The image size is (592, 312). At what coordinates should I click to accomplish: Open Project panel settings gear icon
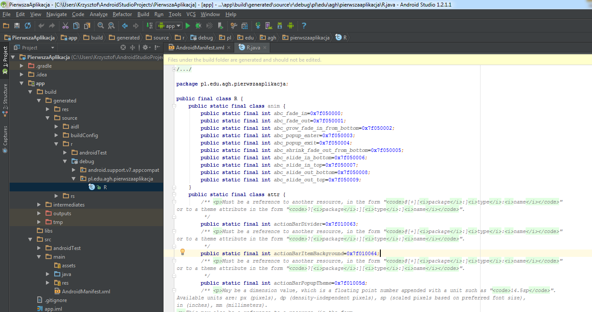146,48
